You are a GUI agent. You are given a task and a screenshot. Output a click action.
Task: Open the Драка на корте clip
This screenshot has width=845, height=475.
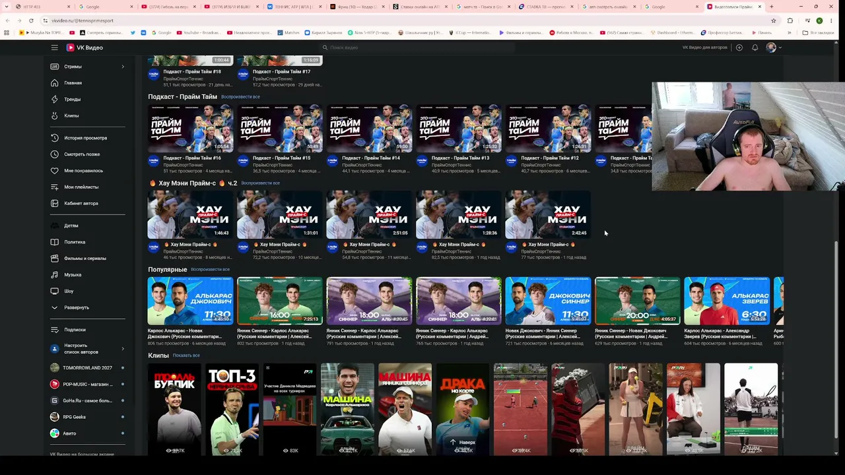pyautogui.click(x=463, y=409)
